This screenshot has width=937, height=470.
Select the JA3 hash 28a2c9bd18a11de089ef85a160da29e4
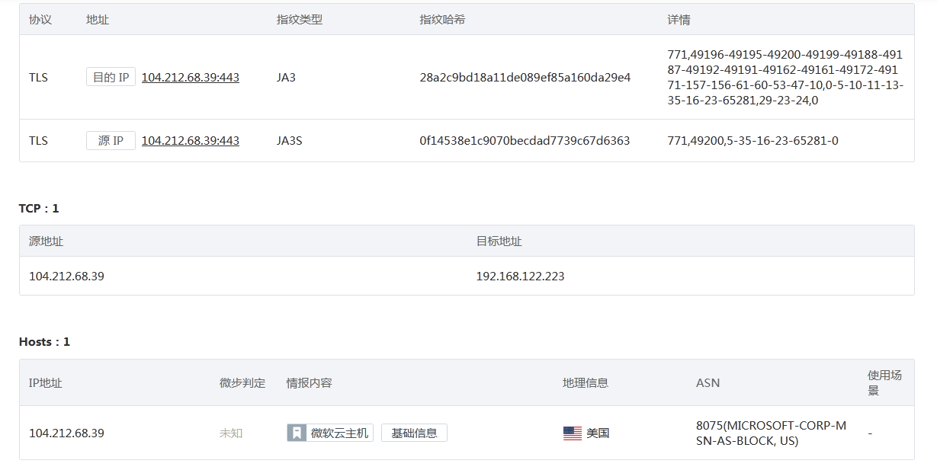[x=525, y=77]
